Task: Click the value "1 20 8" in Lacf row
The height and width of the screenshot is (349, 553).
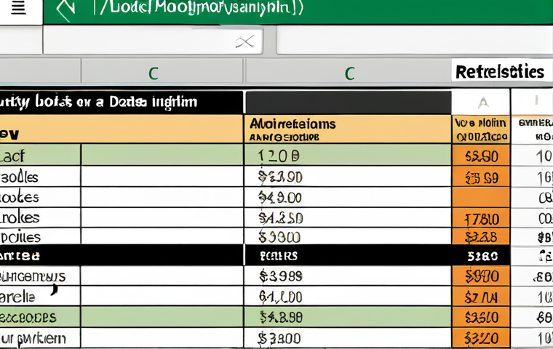Action: point(279,156)
